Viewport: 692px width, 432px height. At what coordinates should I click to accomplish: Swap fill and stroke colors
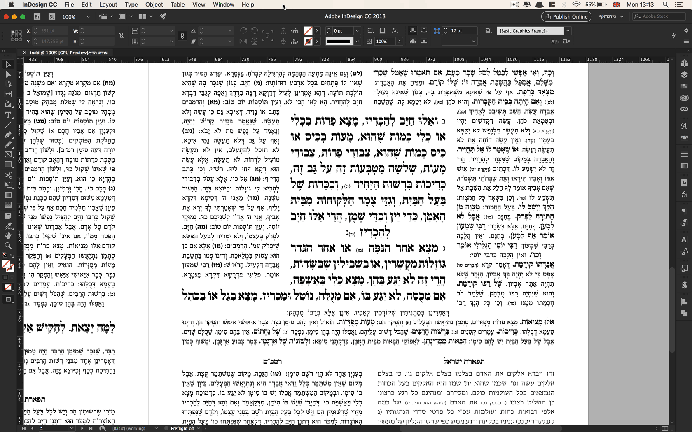12,256
